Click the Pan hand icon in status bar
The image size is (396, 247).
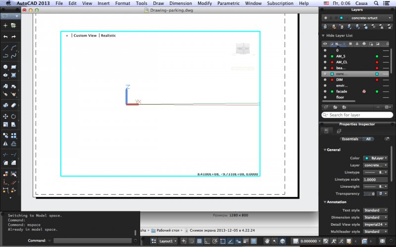pos(267,241)
